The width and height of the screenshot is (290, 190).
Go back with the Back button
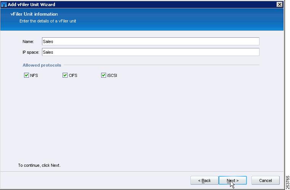(205, 180)
